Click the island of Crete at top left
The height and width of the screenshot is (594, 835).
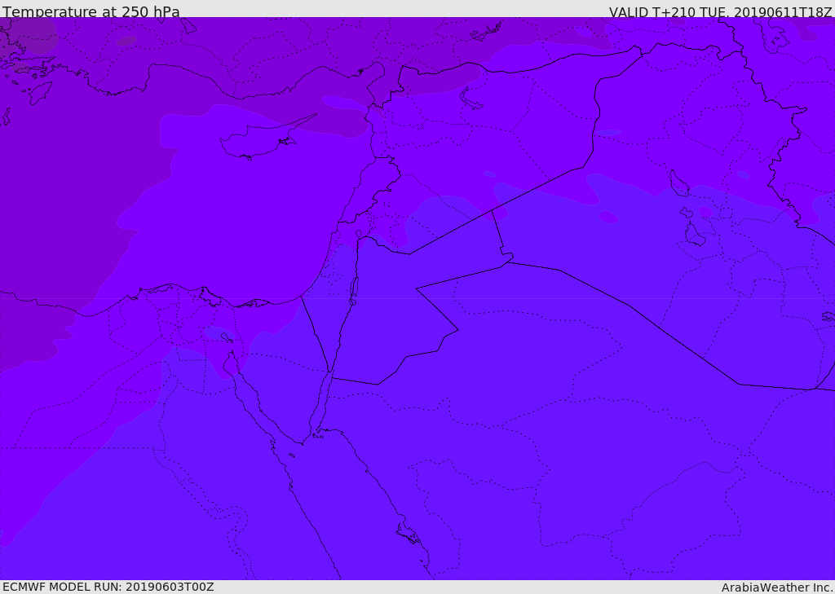39,93
